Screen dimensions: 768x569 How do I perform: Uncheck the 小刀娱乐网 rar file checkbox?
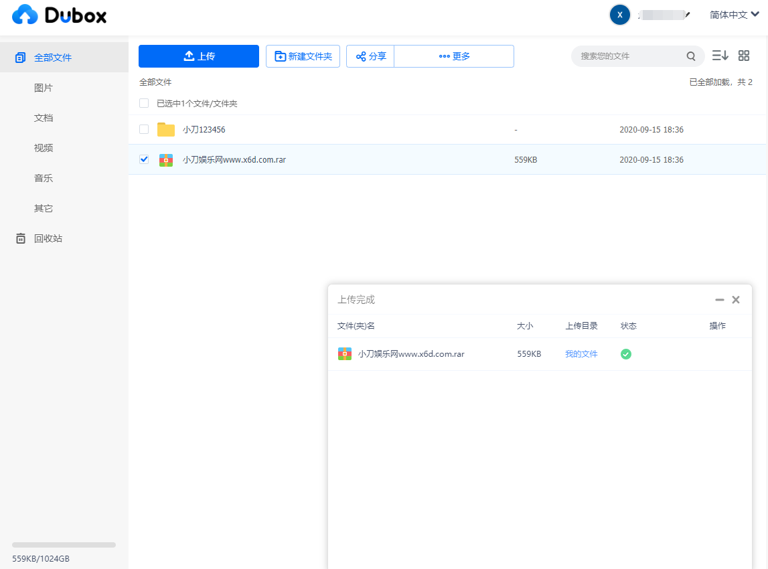coord(144,159)
